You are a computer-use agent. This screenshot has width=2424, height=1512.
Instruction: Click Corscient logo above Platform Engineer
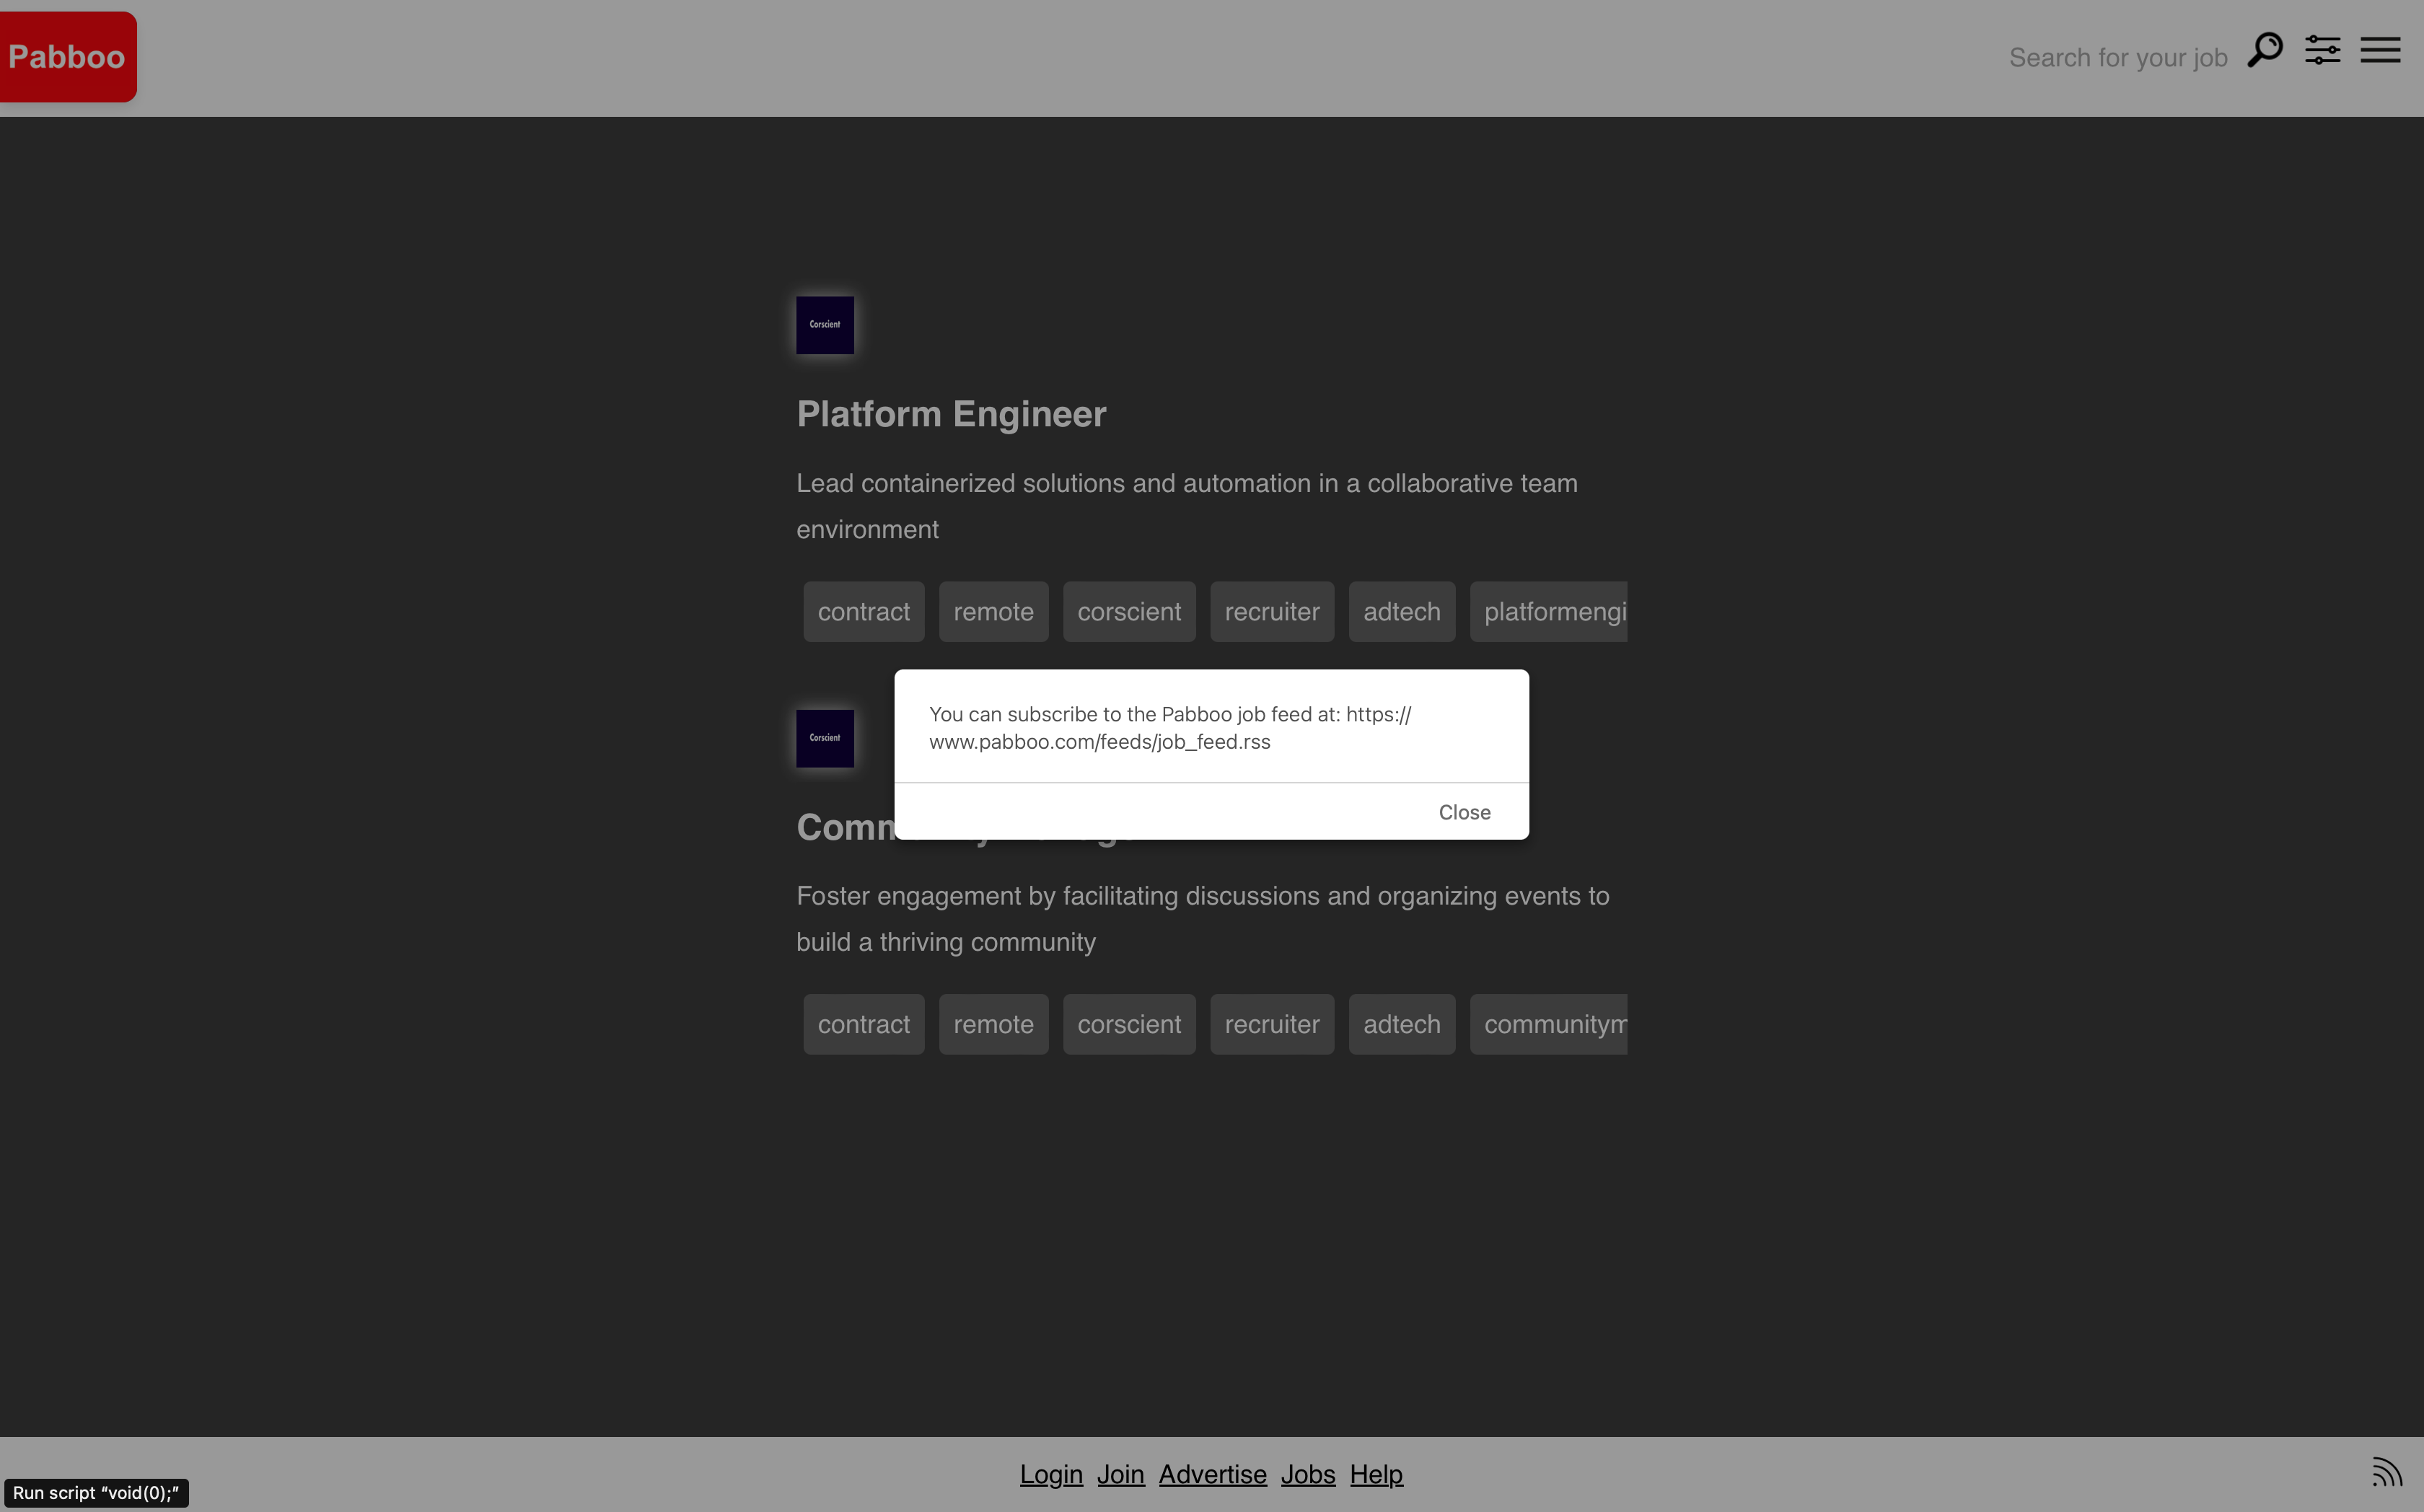tap(825, 325)
